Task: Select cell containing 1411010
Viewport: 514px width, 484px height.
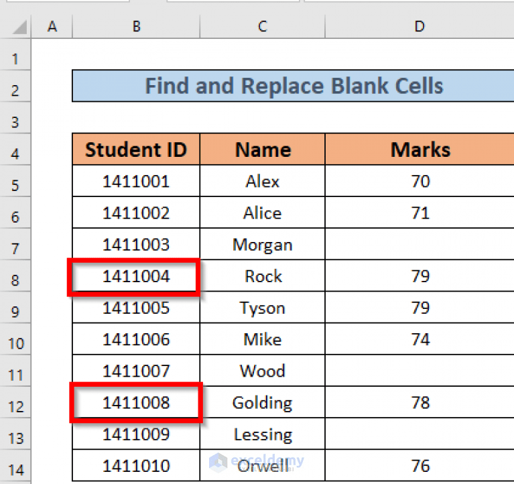Action: (x=136, y=466)
